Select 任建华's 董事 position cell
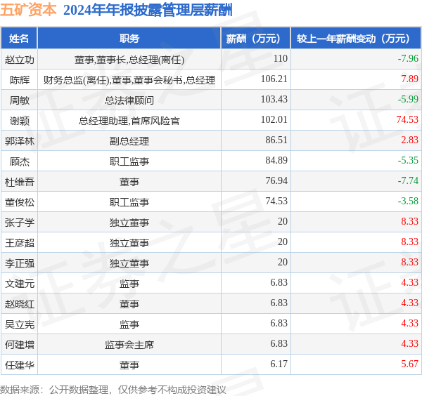The image size is (422, 396). [129, 365]
